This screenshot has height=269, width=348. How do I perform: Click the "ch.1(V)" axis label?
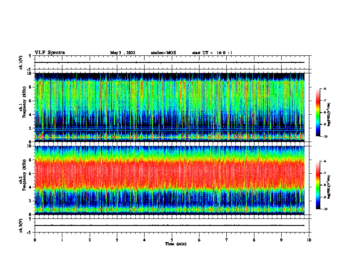(21, 62)
